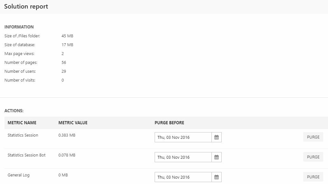Click the 0.383 MB metric value
328x184 pixels.
pos(67,135)
